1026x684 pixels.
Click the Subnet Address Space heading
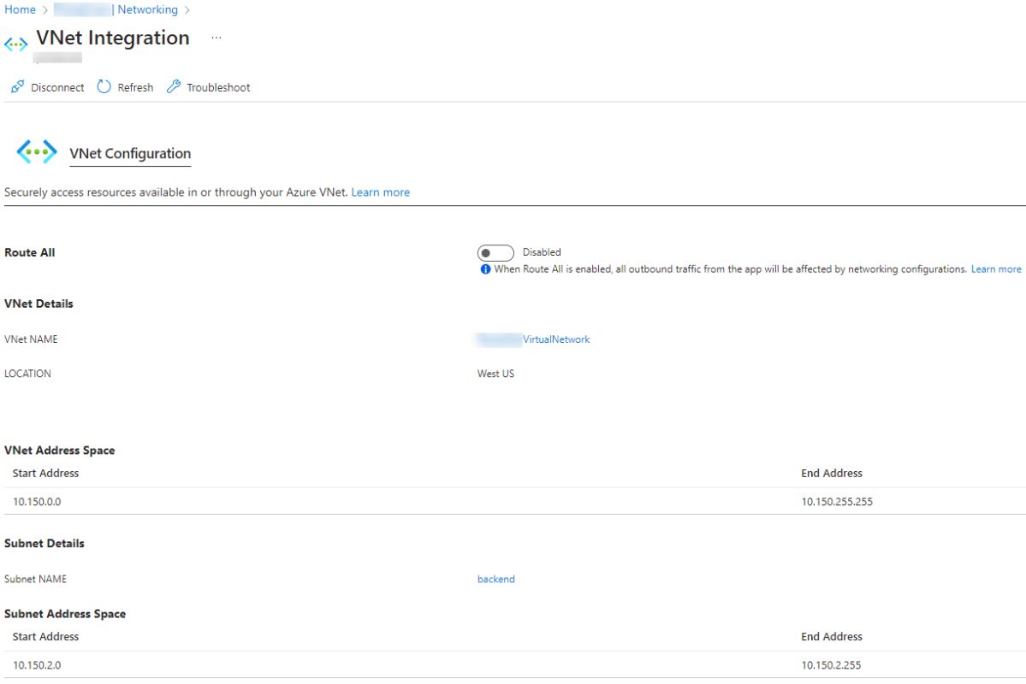click(65, 614)
